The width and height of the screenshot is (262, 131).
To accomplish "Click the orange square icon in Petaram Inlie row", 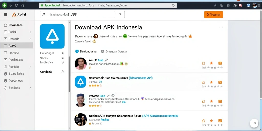I will 220,101.
